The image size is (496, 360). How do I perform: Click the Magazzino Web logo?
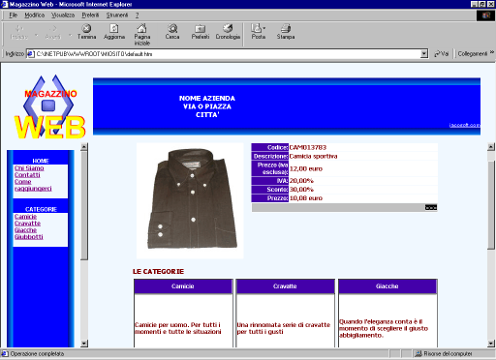pos(49,107)
